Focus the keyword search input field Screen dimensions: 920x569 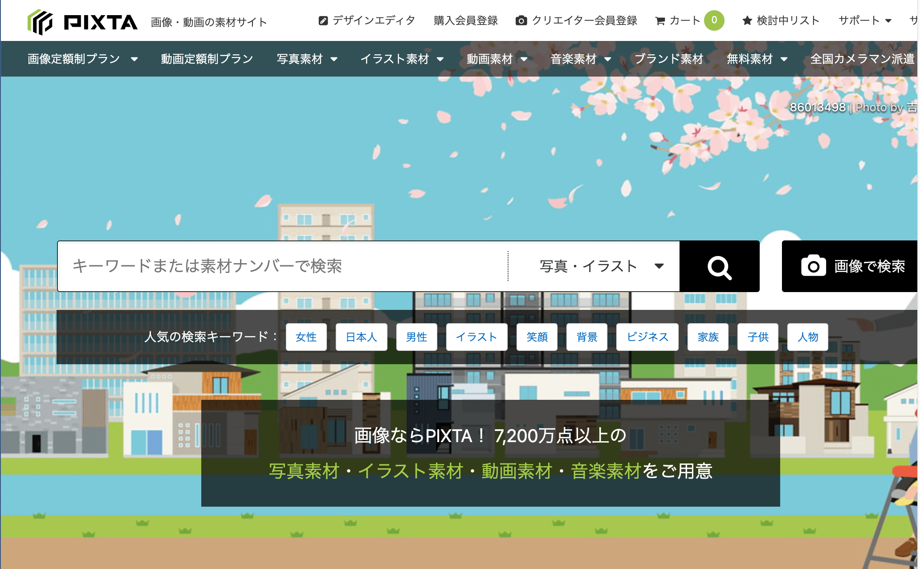[x=283, y=266]
